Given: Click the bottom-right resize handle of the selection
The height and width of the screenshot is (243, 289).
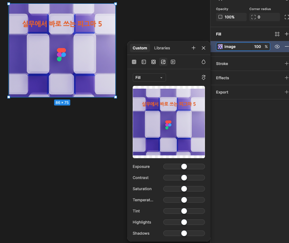Looking at the screenshot, I should tap(116, 97).
